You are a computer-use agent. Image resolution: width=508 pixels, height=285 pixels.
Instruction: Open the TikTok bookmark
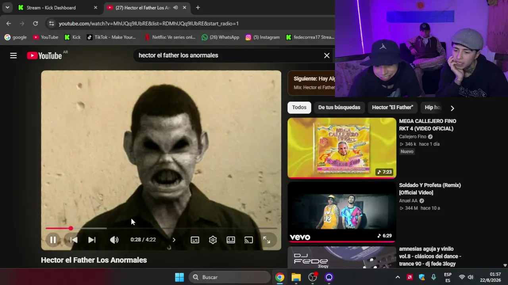click(x=111, y=37)
